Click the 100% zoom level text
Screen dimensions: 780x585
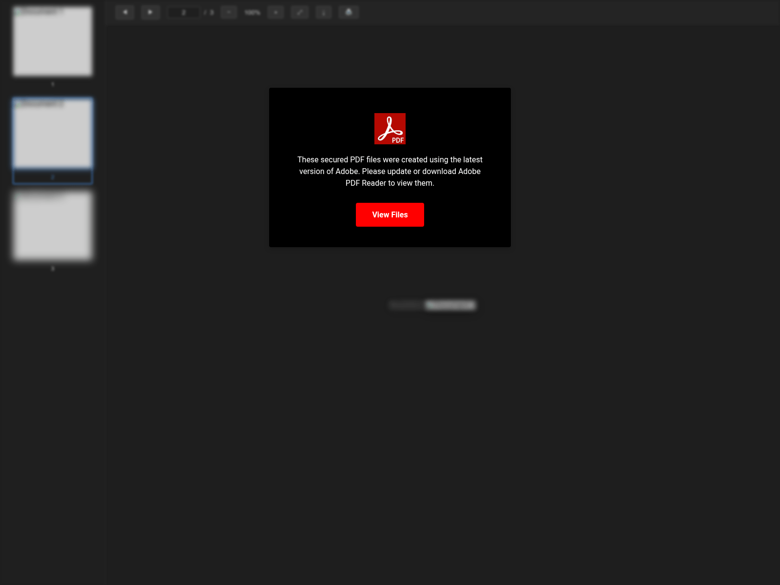253,13
